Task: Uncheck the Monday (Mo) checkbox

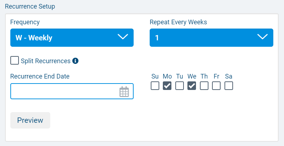Action: [167, 86]
